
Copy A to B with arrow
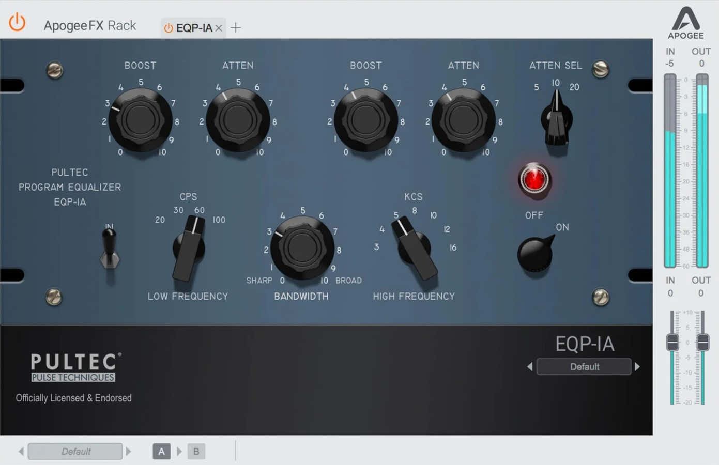pyautogui.click(x=179, y=452)
